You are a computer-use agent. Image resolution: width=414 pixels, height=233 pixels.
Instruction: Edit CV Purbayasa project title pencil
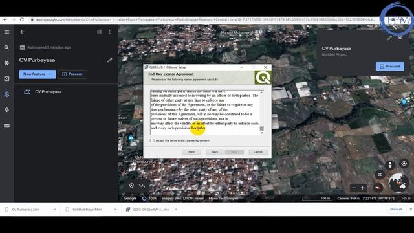click(109, 60)
